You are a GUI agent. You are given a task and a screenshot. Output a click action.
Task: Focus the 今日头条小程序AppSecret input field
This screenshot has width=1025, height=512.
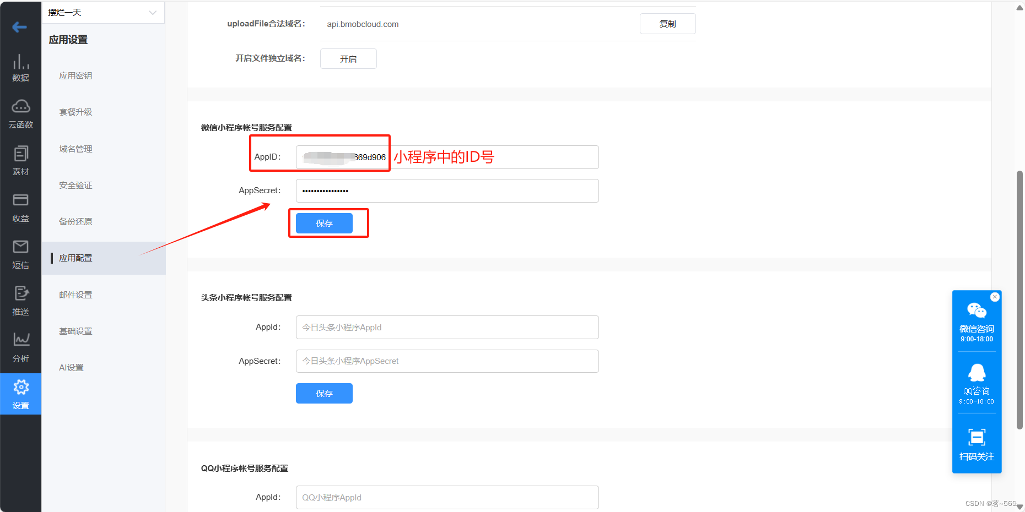click(x=447, y=361)
